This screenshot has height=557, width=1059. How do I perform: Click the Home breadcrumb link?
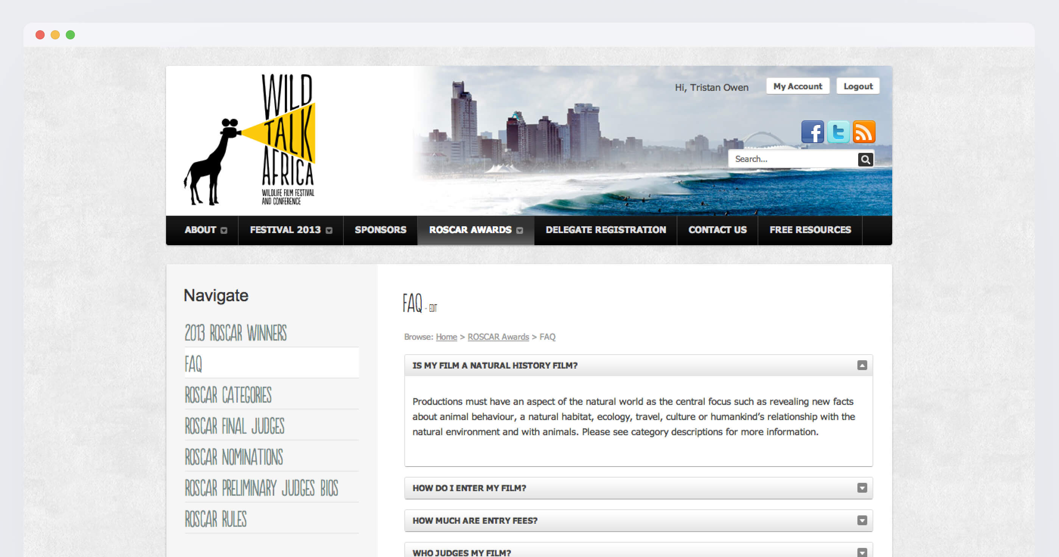click(446, 337)
